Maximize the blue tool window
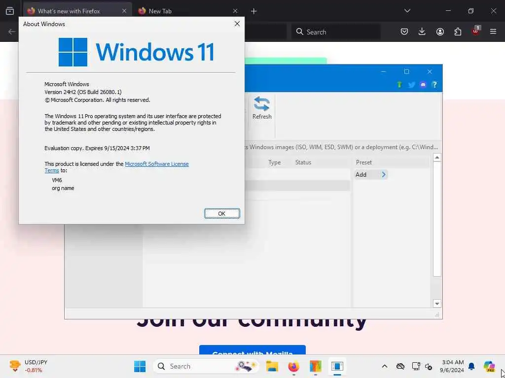This screenshot has width=505, height=378. (406, 72)
